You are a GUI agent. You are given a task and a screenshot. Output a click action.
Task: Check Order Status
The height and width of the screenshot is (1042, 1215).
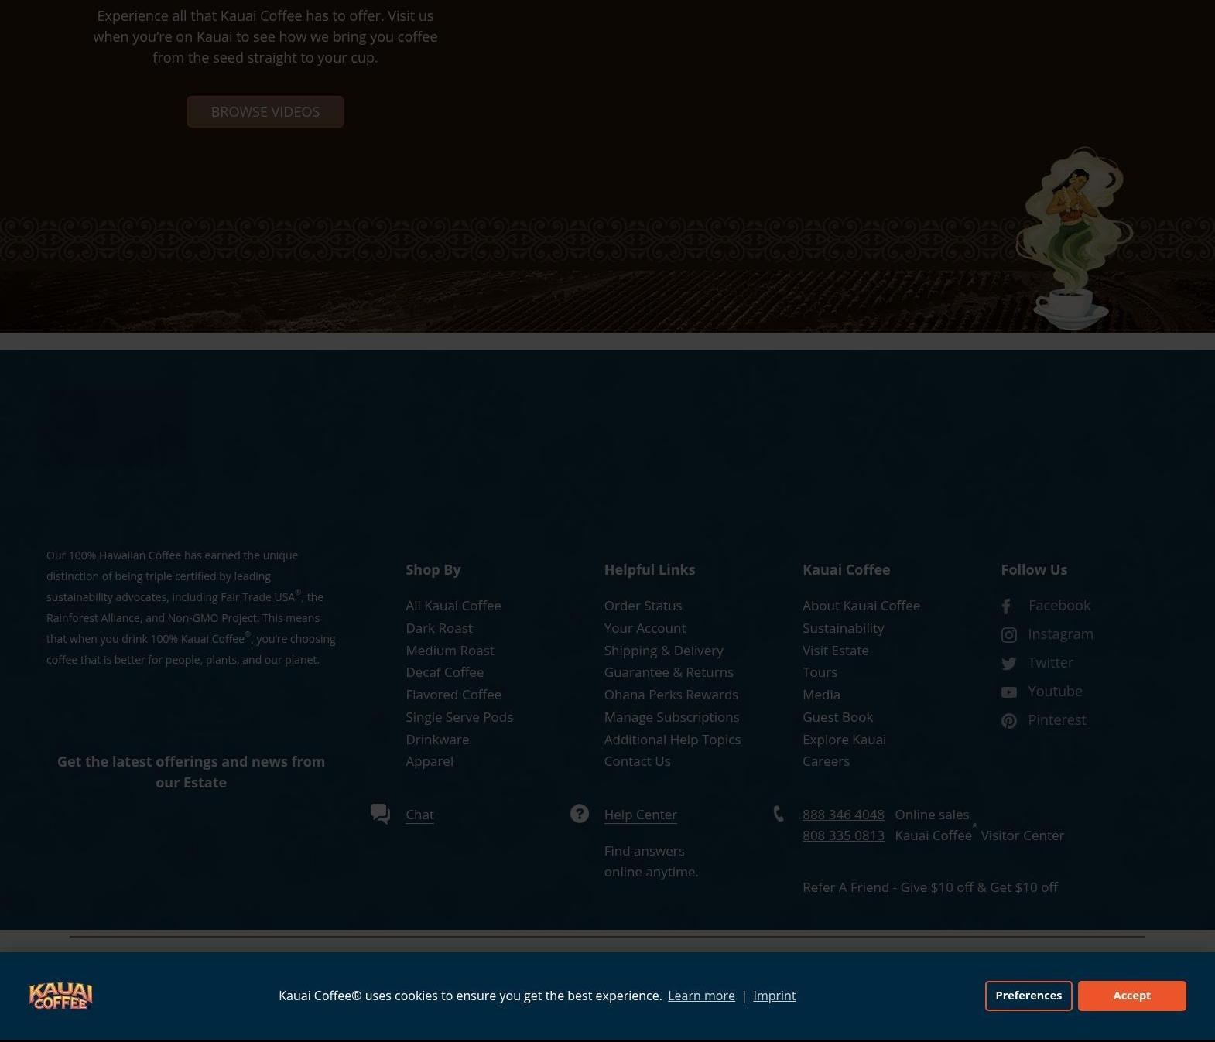coord(643,606)
